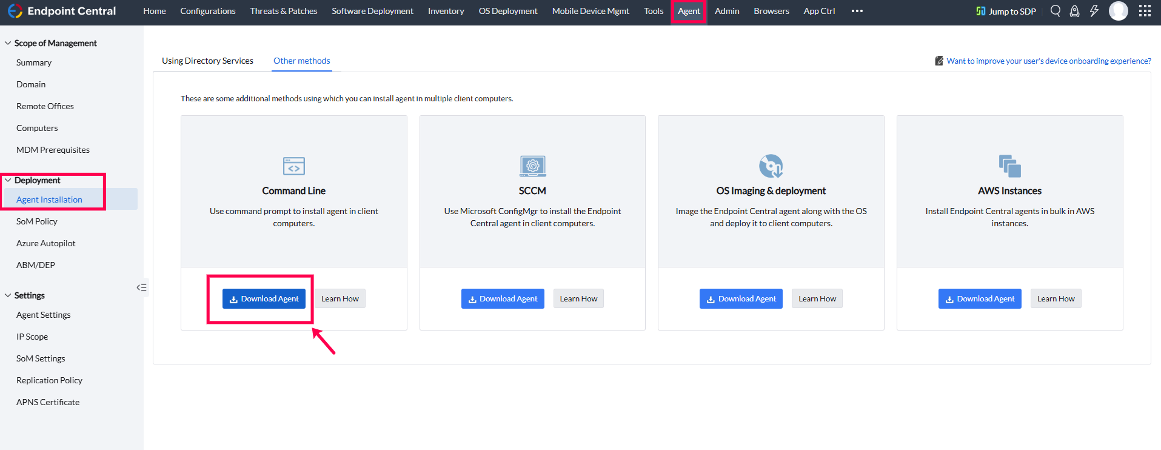1161x450 pixels.
Task: Click the Endpoint Central logo icon
Action: pos(15,11)
